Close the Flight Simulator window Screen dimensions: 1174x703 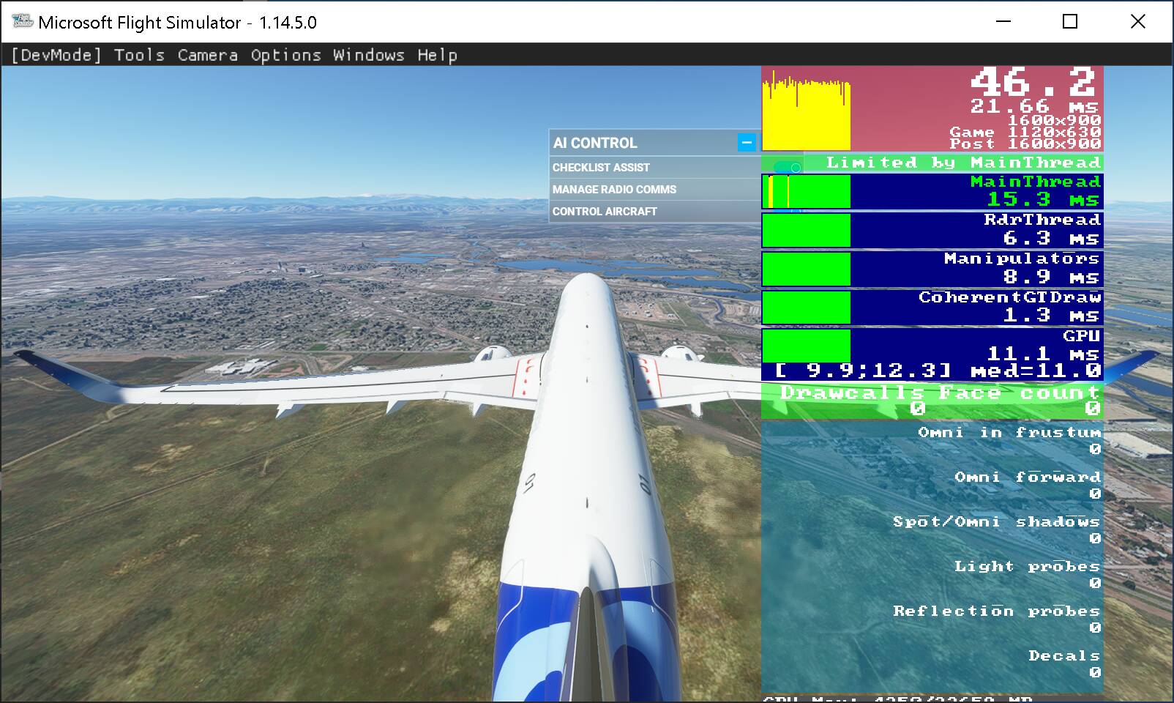pos(1138,21)
